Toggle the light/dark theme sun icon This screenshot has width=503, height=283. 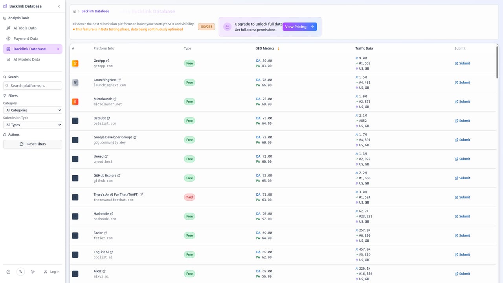tap(33, 272)
